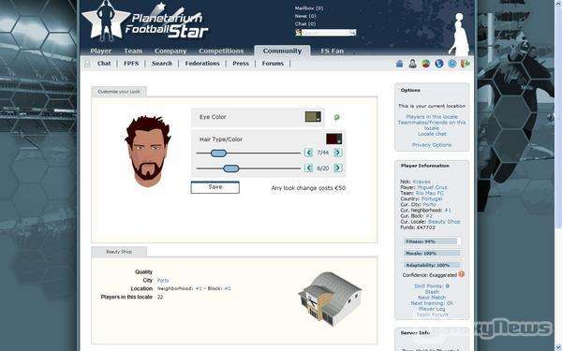Screen dimensions: 562x351
Task: Select the Beauty Shop panel tab
Action: (119, 252)
